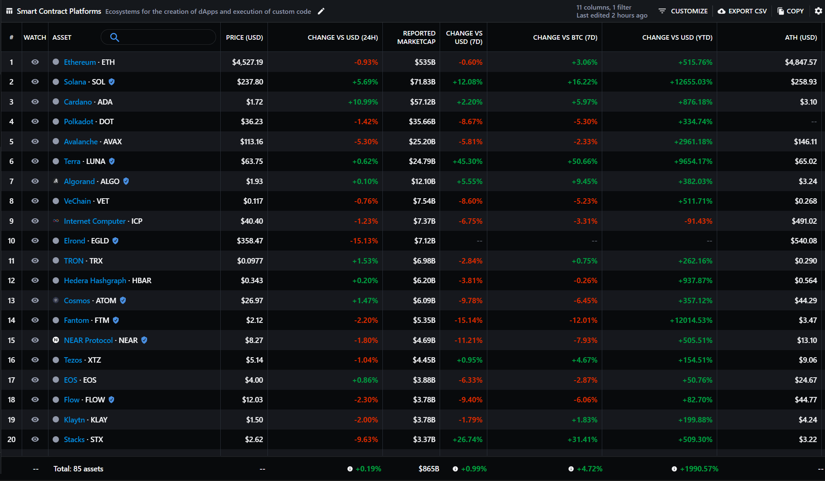Sort by the ATH (USD) column header
This screenshot has width=825, height=481.
[x=800, y=37]
